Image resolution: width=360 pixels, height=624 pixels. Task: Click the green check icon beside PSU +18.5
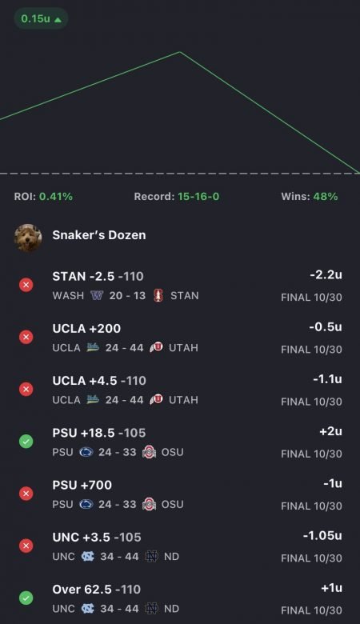tap(26, 442)
